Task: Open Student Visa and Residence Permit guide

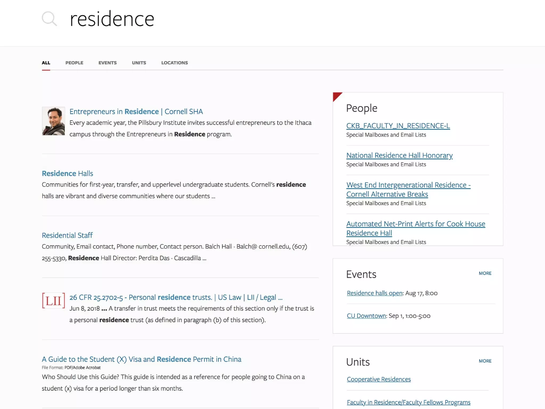Action: point(141,359)
